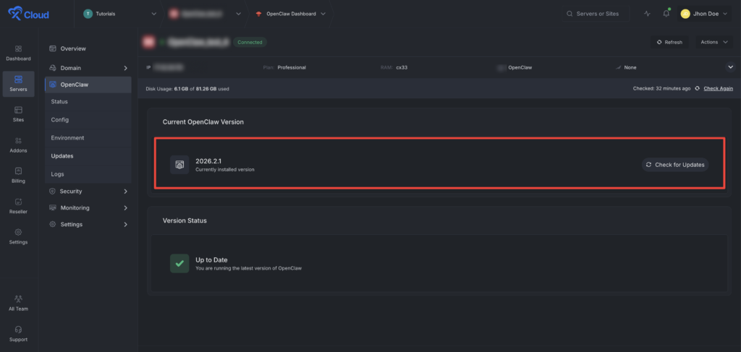Open the Reseller sidebar icon
This screenshot has width=741, height=352.
[x=18, y=205]
